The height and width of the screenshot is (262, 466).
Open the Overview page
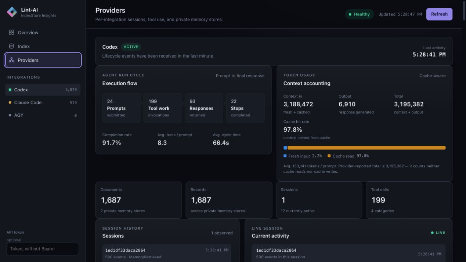(x=43, y=32)
